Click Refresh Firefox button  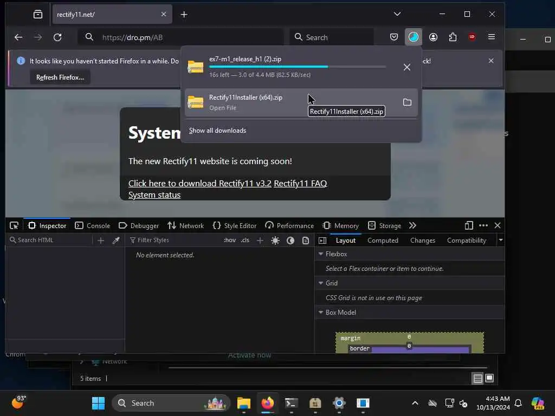point(60,77)
